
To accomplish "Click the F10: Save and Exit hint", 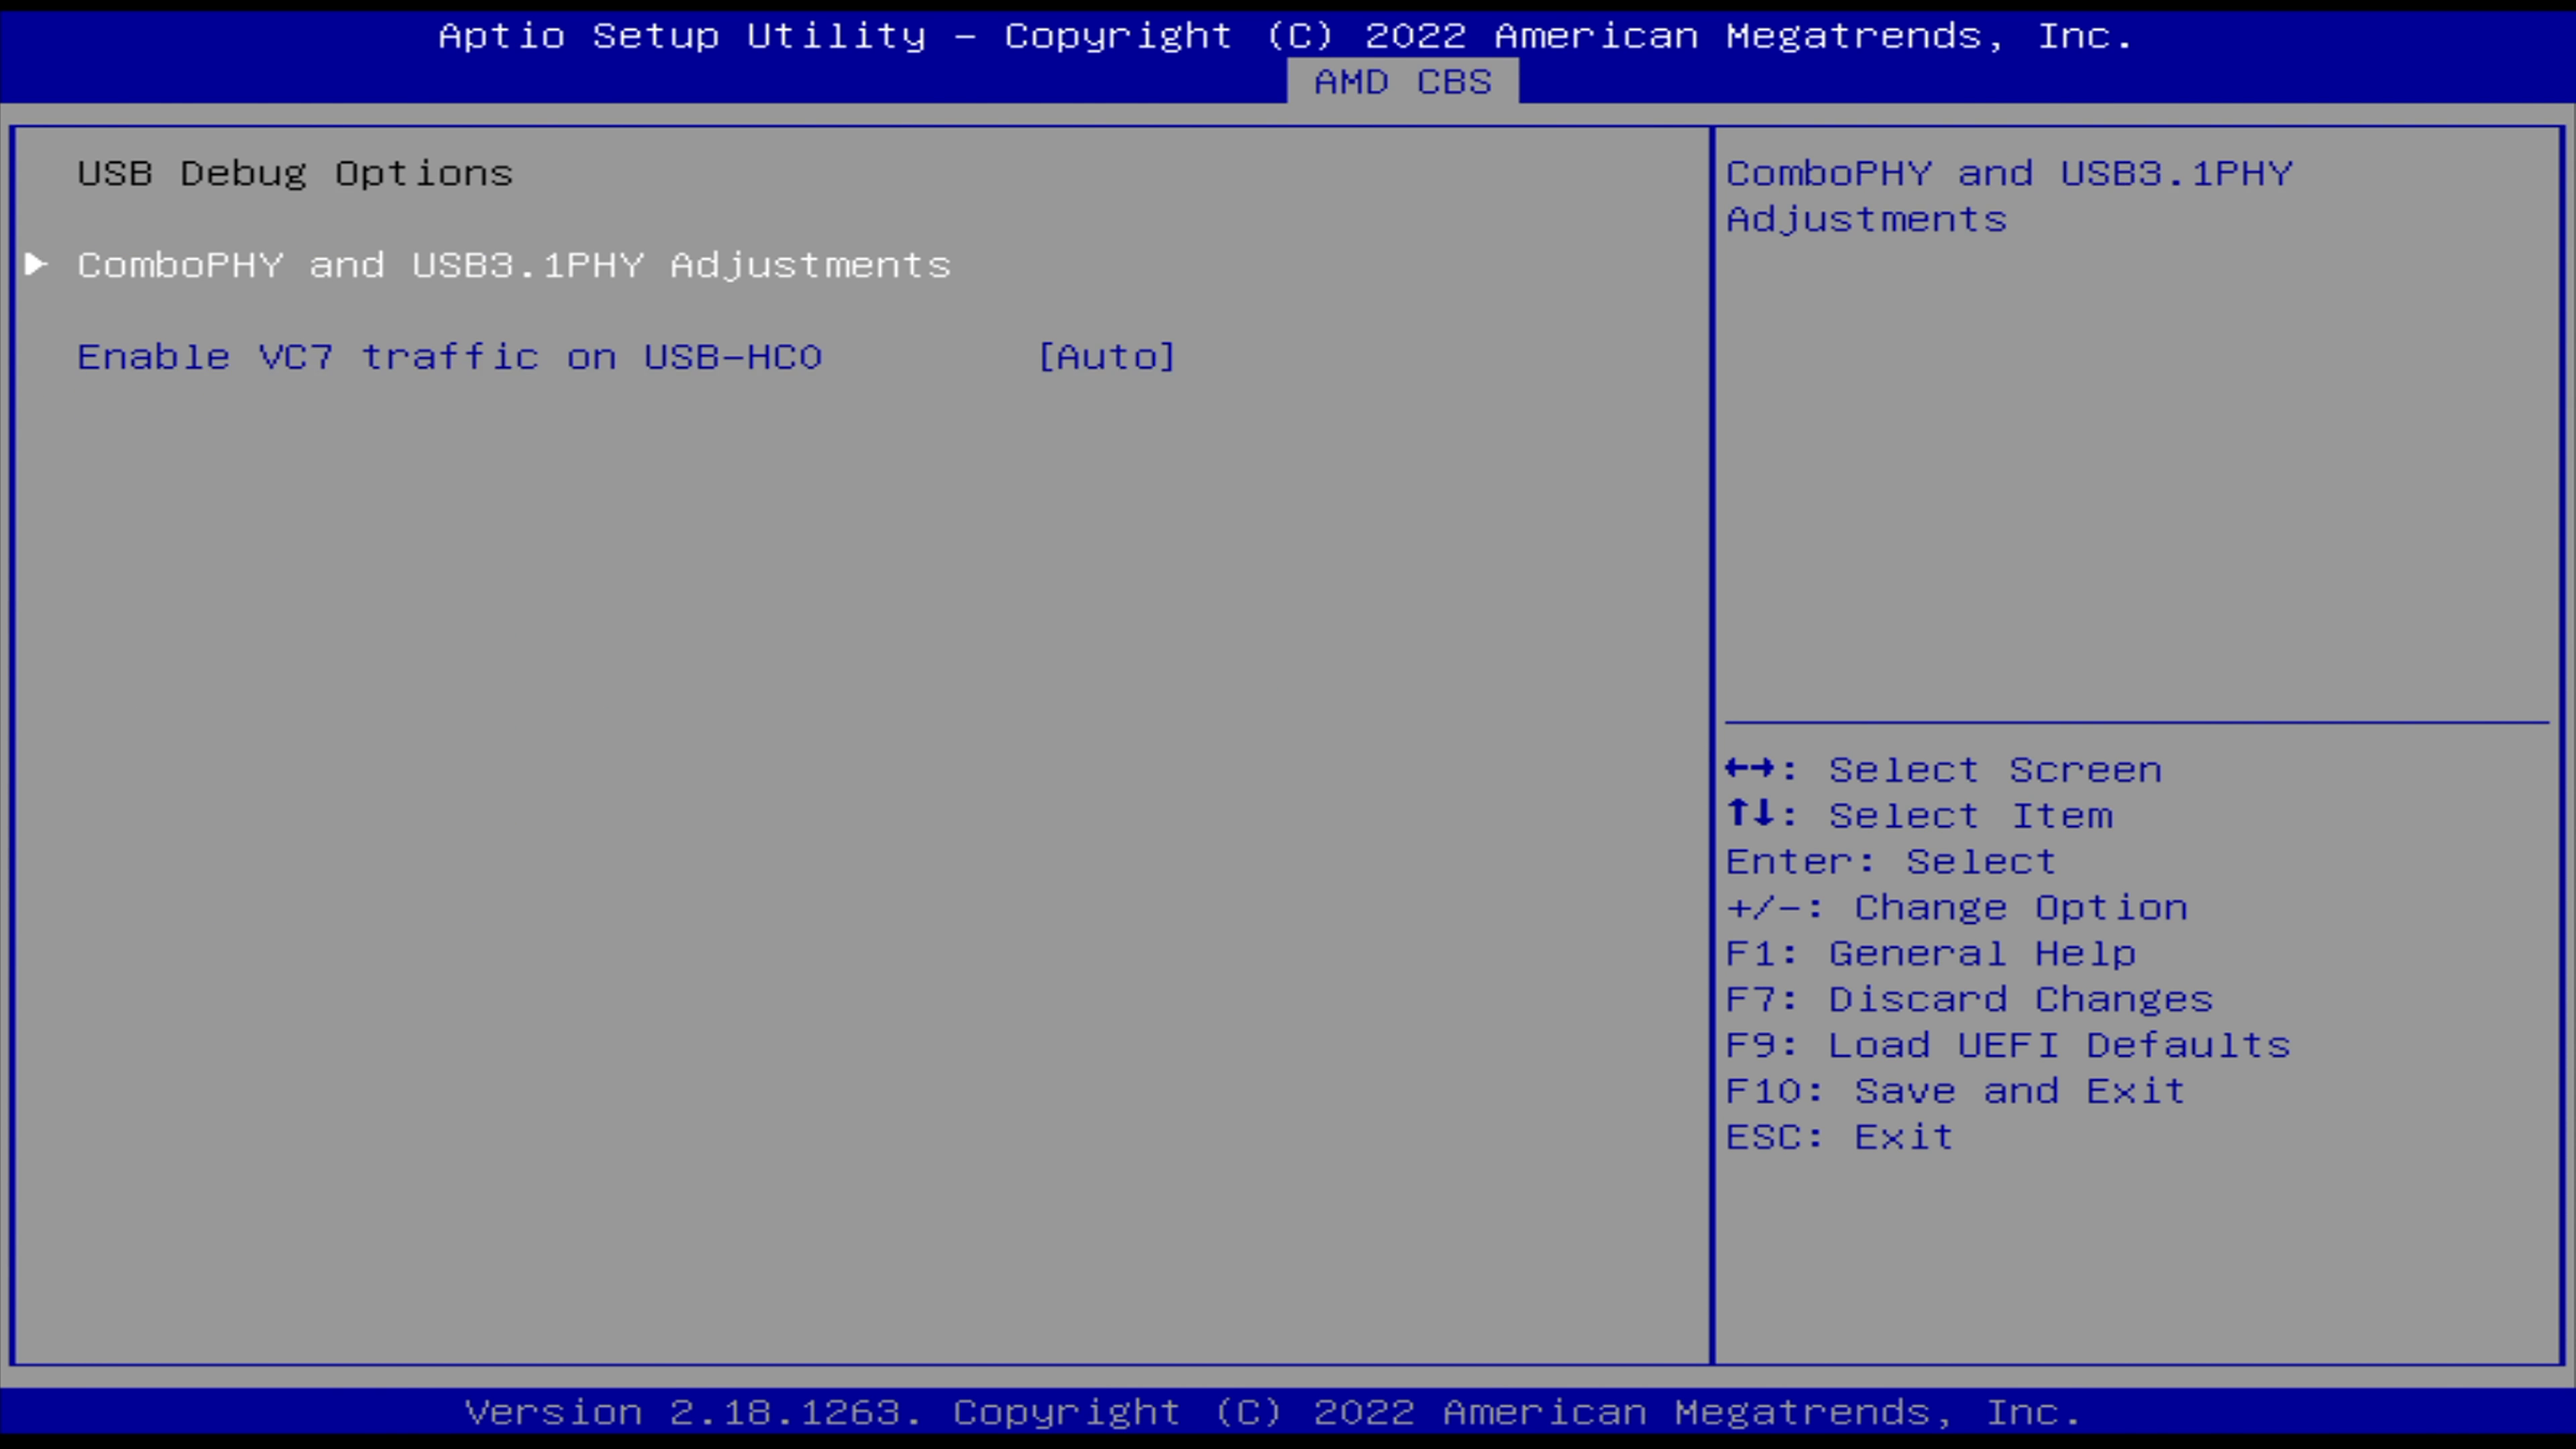I will (1956, 1092).
